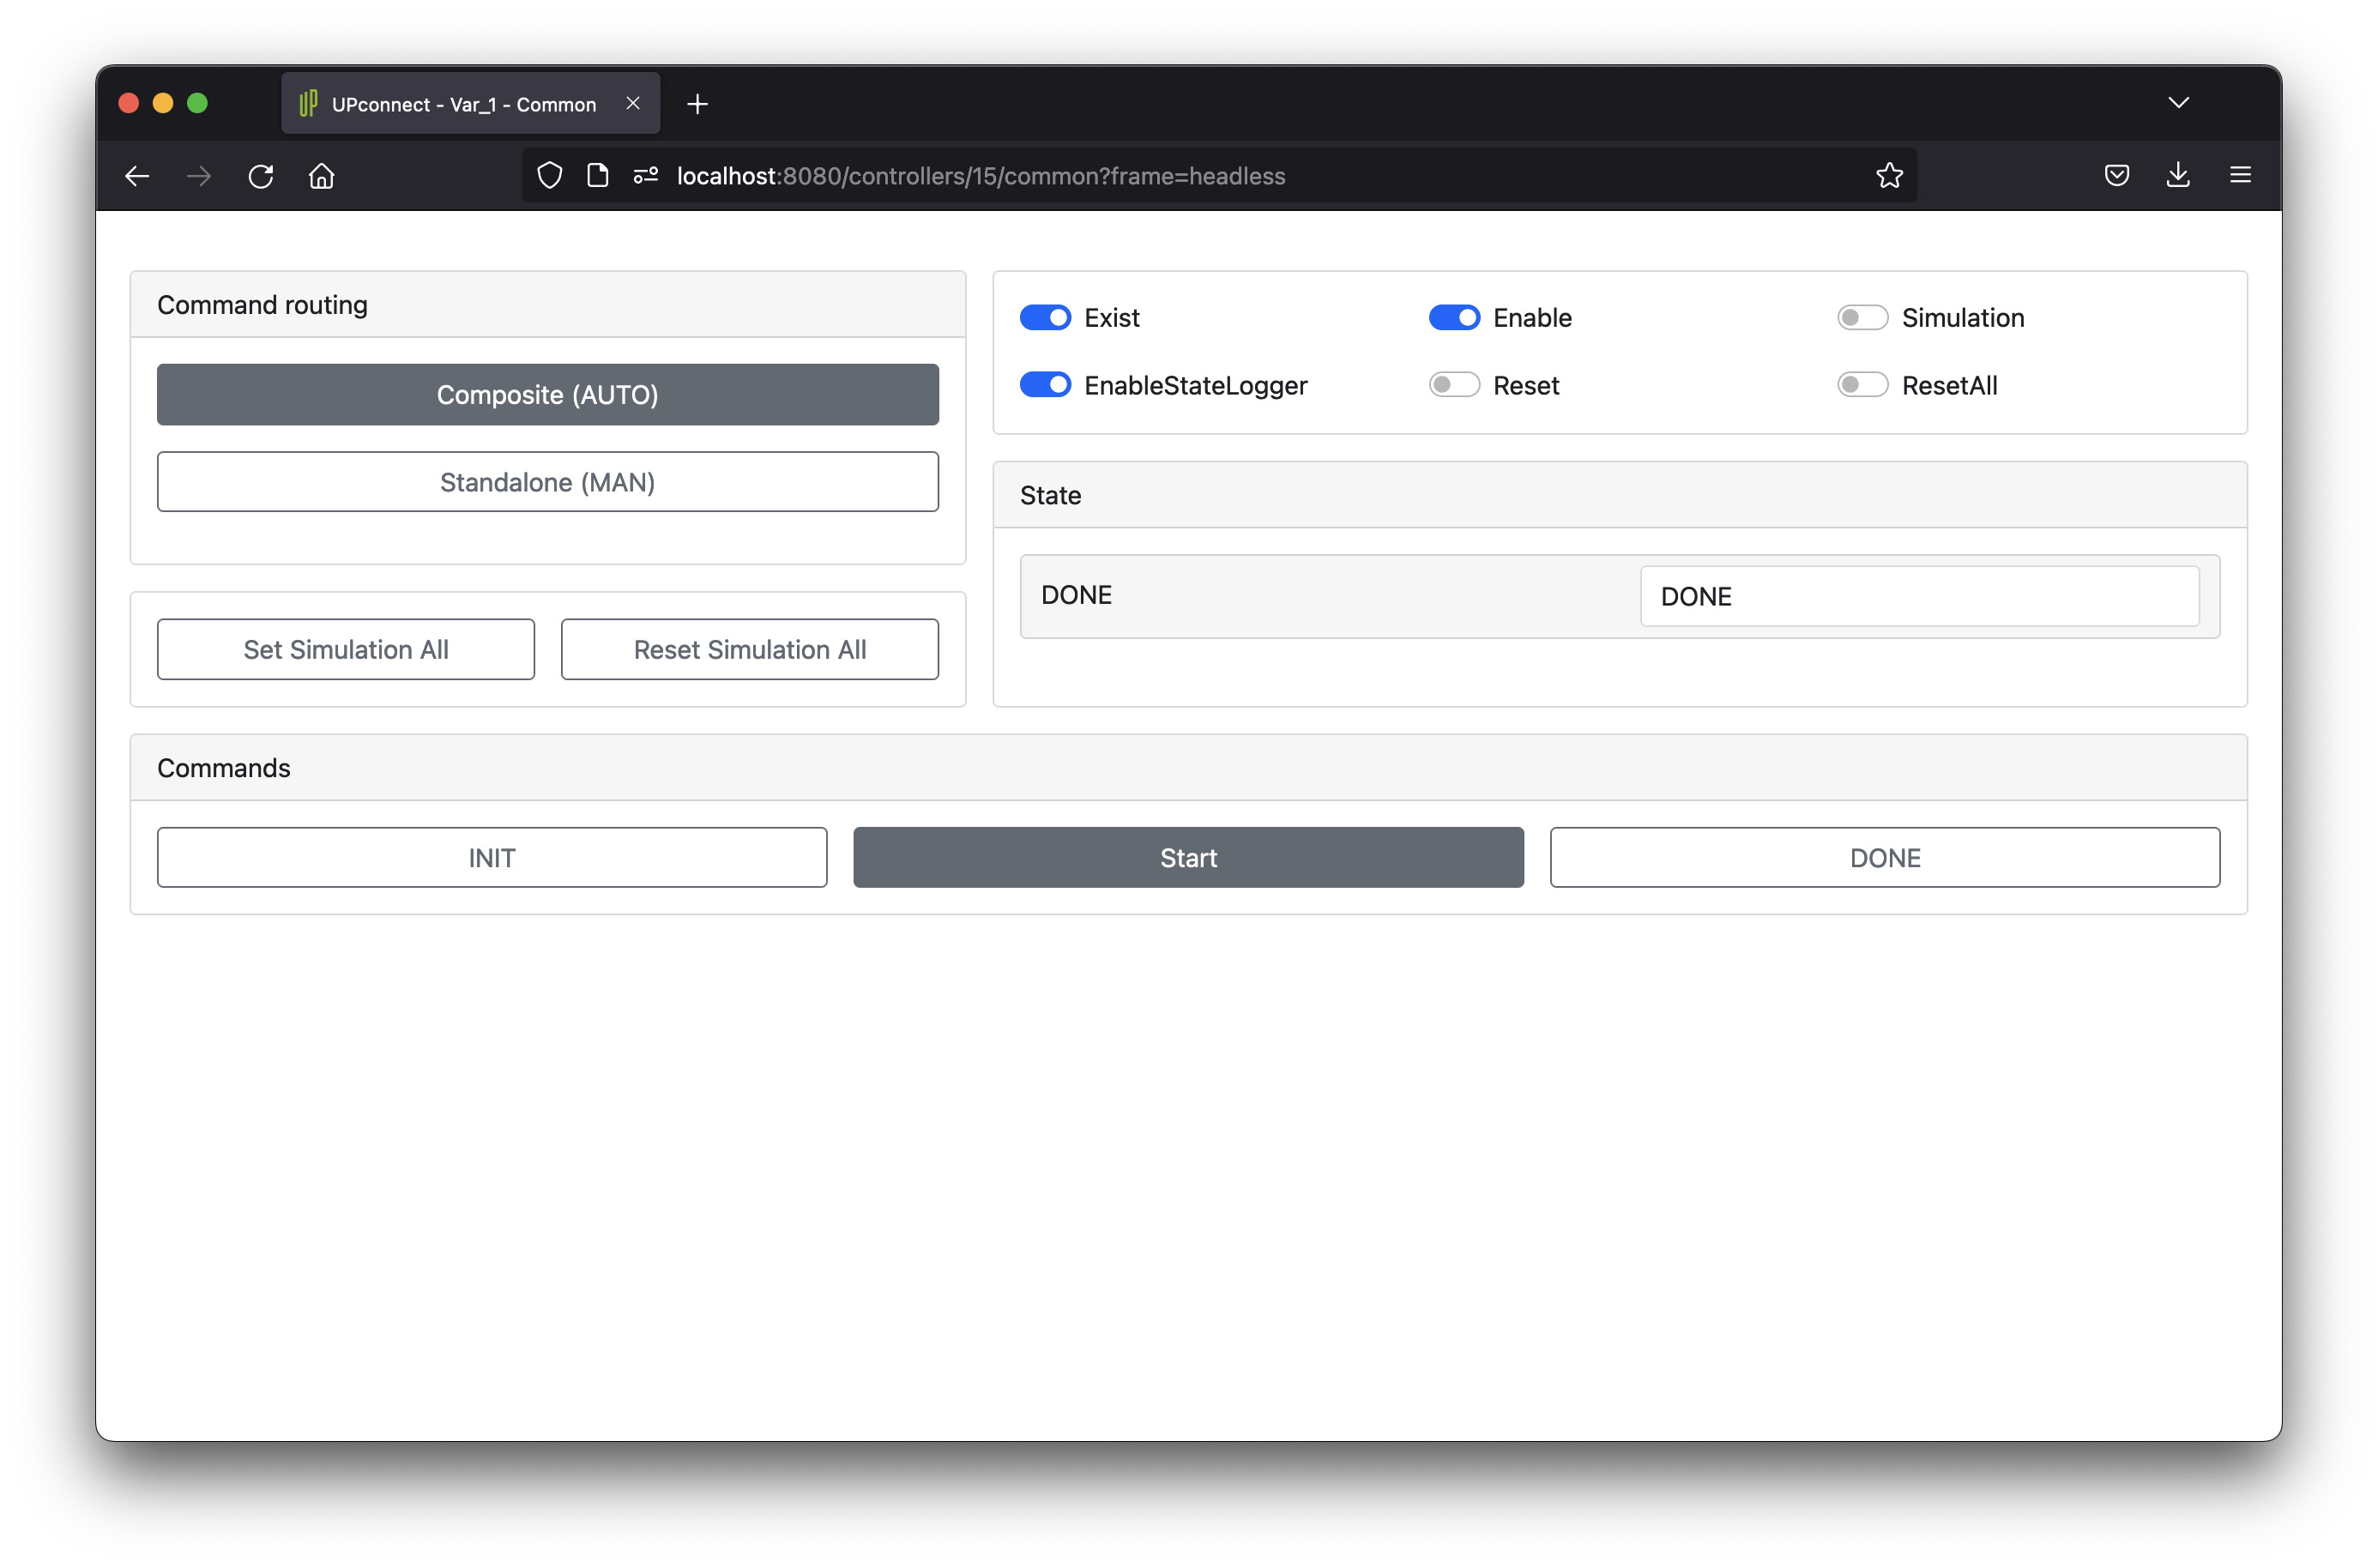Turn off the Exist toggle

tap(1045, 318)
